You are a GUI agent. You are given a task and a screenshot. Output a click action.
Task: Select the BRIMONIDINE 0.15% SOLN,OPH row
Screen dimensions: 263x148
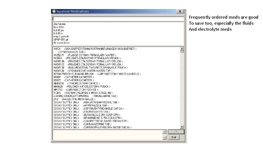click(88, 118)
